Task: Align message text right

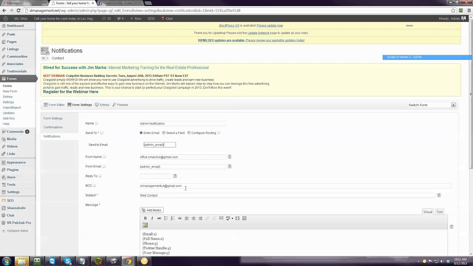Action: point(200,218)
